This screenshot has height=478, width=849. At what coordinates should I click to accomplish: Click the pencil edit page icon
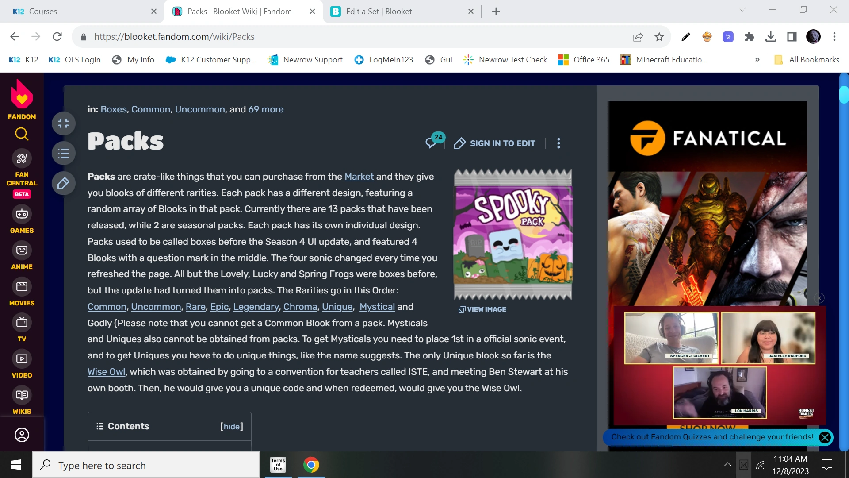coord(63,183)
